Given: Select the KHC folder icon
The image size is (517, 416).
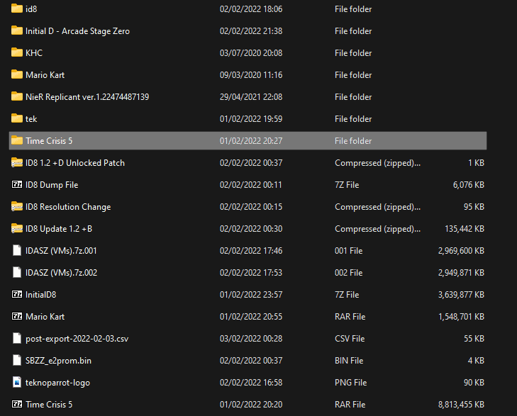Looking at the screenshot, I should pyautogui.click(x=17, y=52).
